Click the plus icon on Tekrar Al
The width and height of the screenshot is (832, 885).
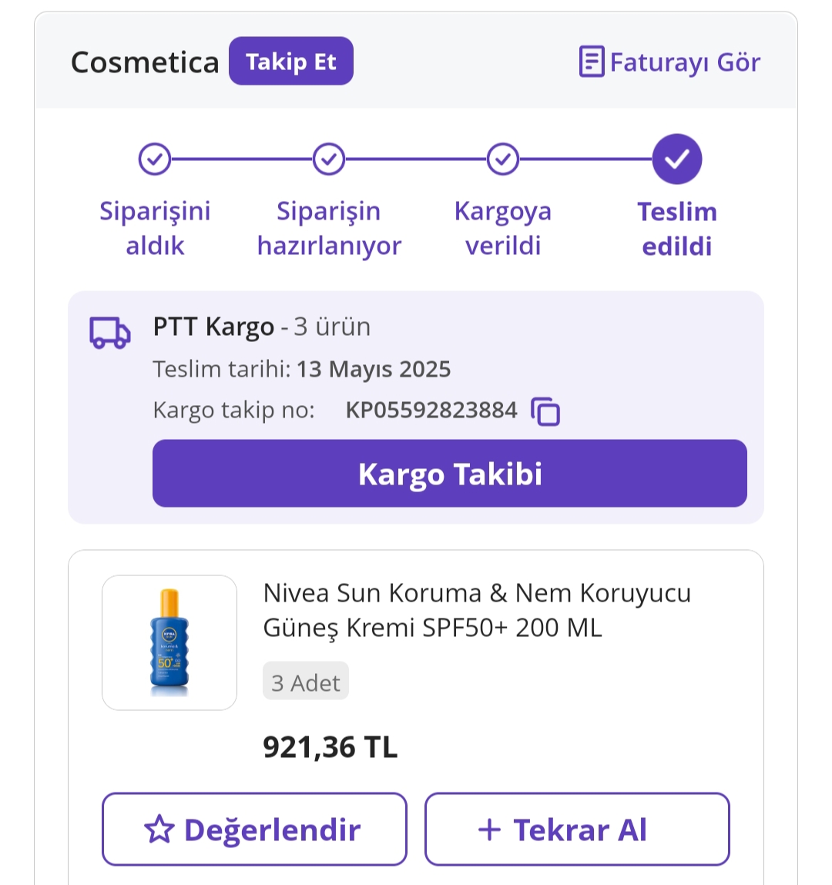(x=489, y=830)
